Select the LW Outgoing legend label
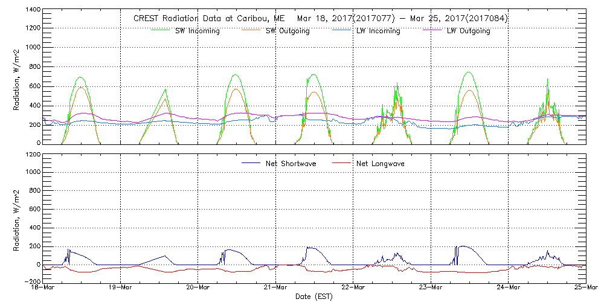The width and height of the screenshot is (604, 302). (468, 31)
